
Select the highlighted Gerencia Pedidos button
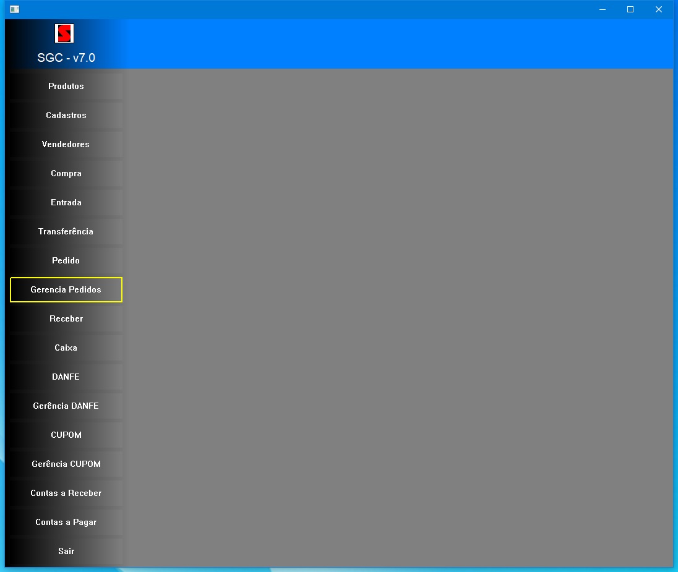[x=66, y=289]
